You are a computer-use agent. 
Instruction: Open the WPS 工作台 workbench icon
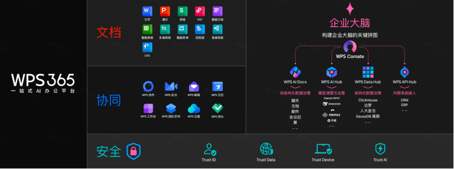tap(148, 108)
